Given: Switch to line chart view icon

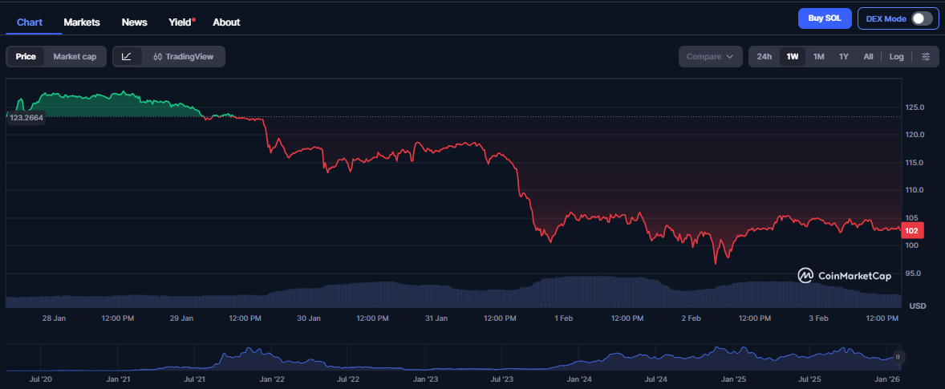Looking at the screenshot, I should pos(127,57).
